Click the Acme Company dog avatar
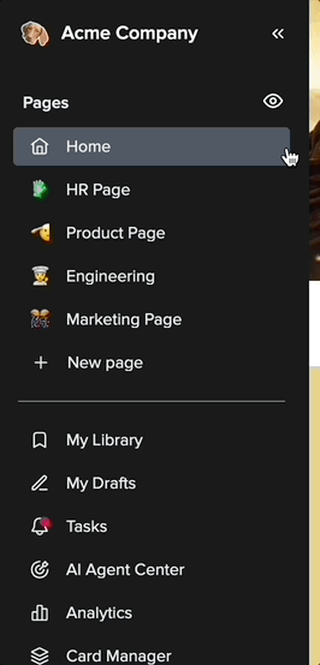This screenshot has width=320, height=665. click(35, 33)
